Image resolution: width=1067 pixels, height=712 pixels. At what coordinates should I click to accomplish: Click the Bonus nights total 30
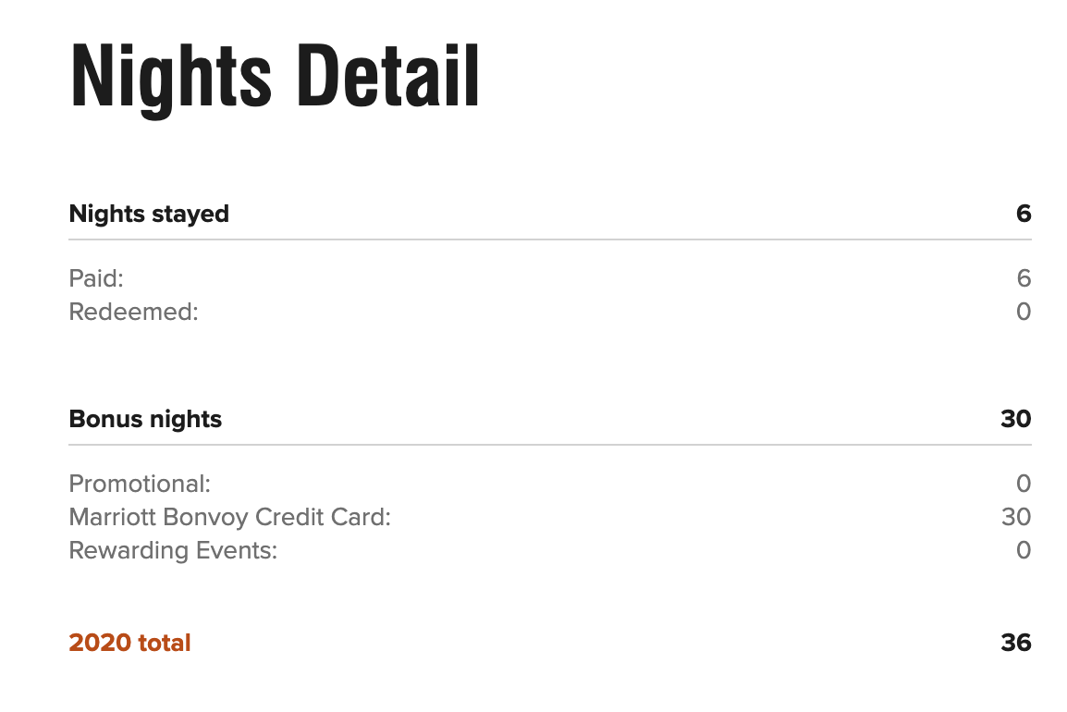[x=1016, y=419]
